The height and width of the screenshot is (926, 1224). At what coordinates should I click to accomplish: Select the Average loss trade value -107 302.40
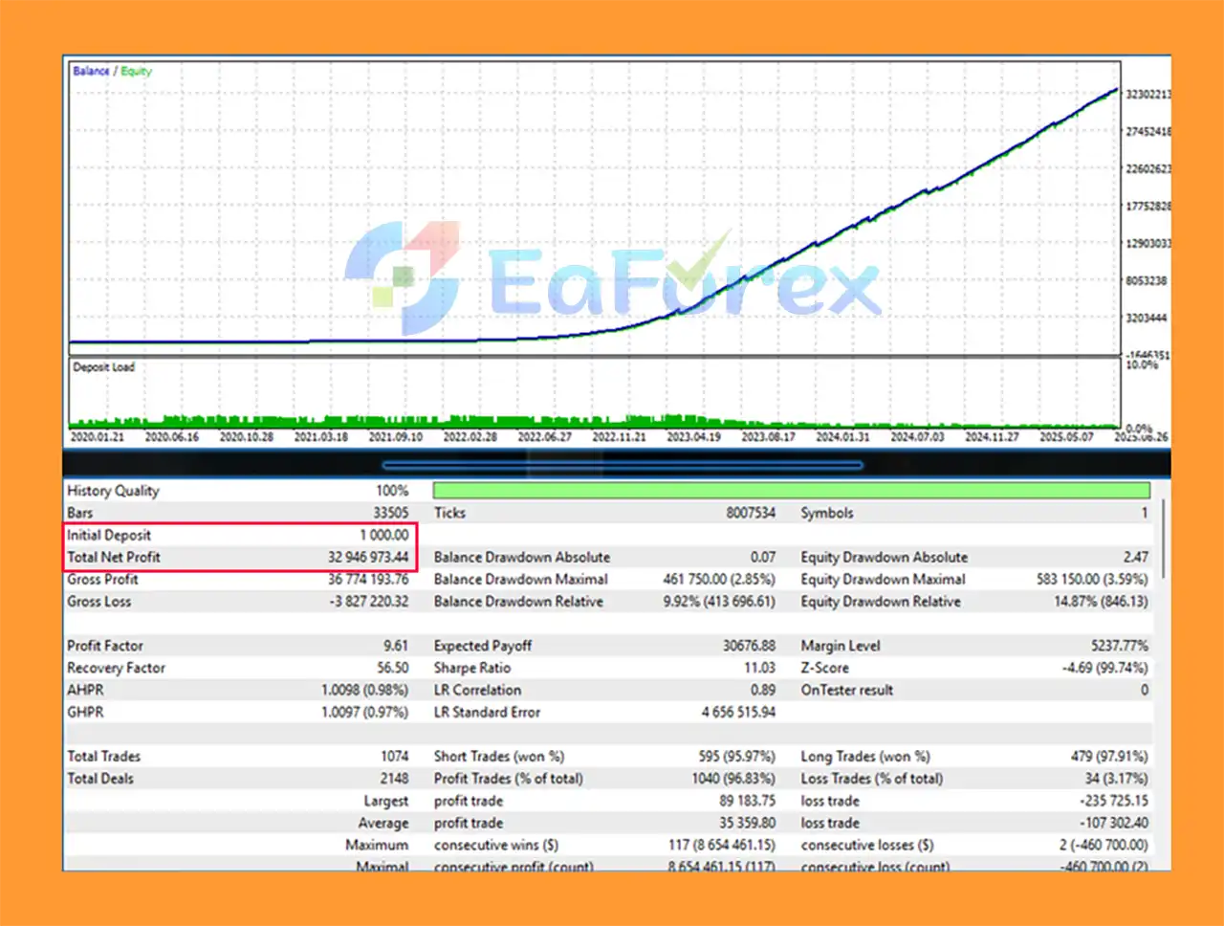[x=1114, y=823]
